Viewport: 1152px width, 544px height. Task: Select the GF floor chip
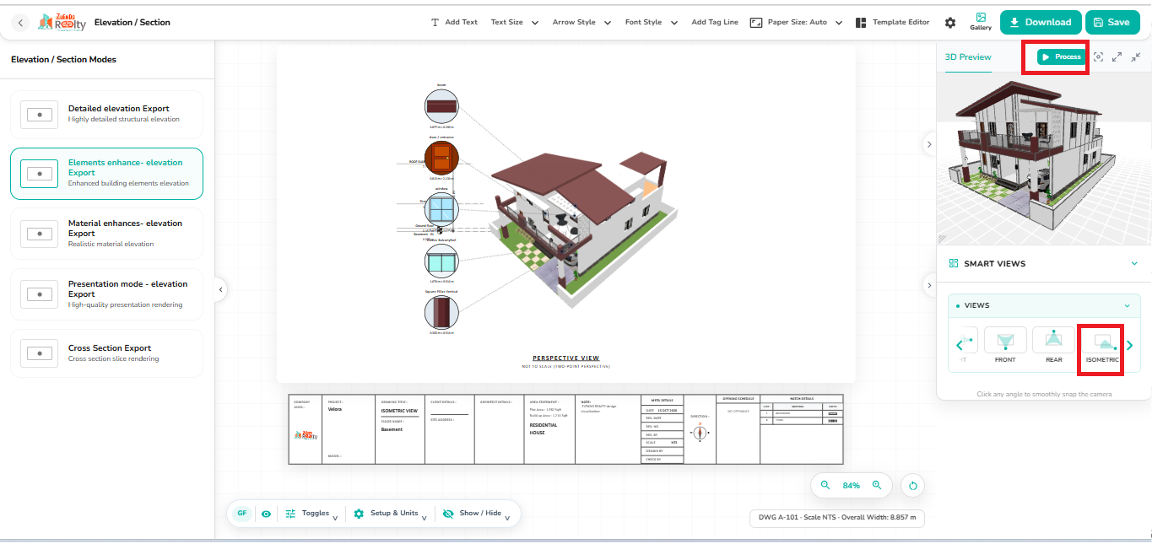click(242, 513)
